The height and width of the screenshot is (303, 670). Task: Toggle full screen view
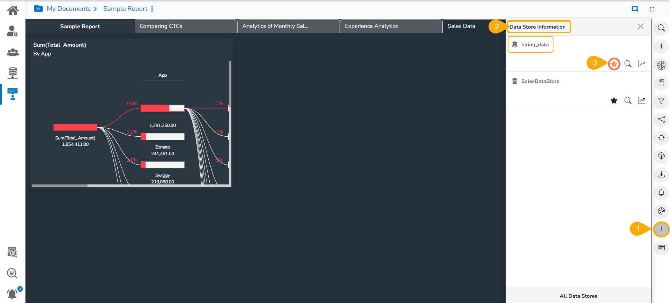(652, 9)
